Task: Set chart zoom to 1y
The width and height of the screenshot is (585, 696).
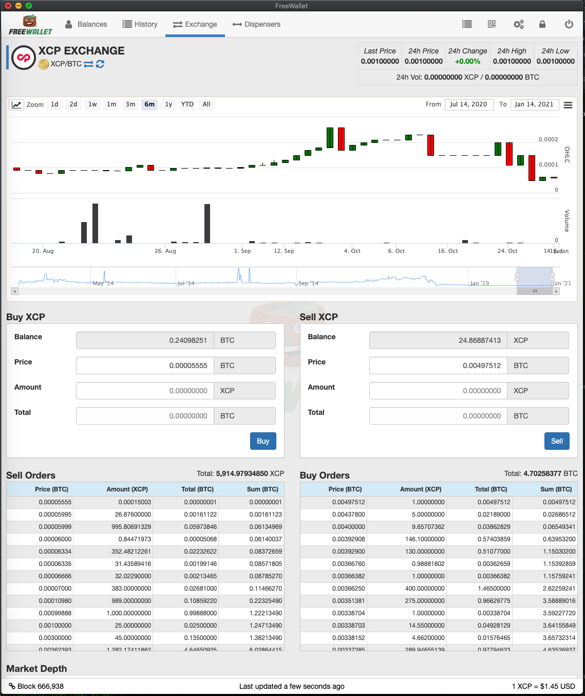Action: 168,104
